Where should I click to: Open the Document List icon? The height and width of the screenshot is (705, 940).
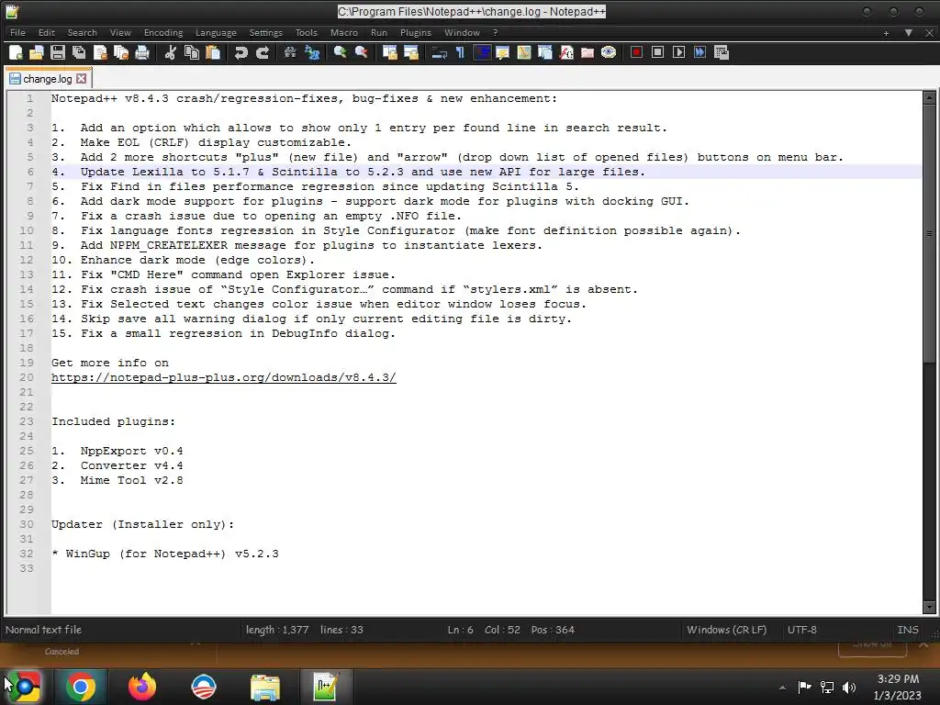tap(545, 52)
